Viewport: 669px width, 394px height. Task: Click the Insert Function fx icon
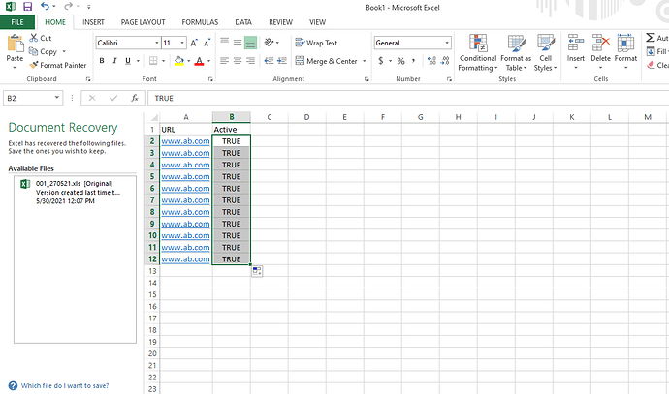(x=135, y=98)
